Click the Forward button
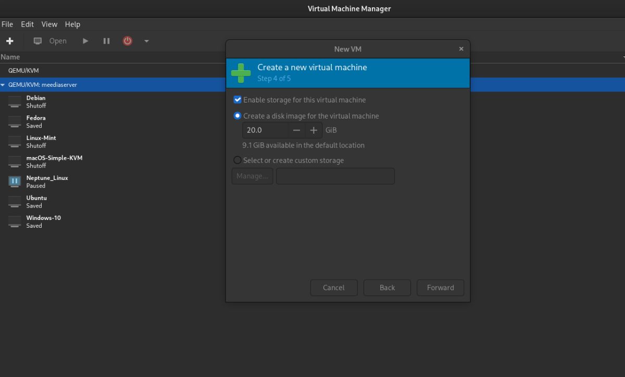The width and height of the screenshot is (625, 377). pos(440,288)
